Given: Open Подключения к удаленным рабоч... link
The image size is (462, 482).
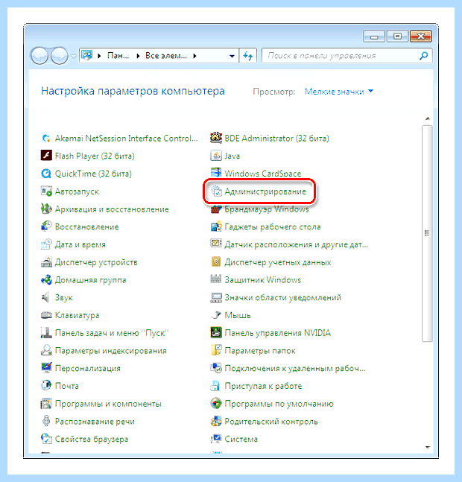Looking at the screenshot, I should click(295, 368).
